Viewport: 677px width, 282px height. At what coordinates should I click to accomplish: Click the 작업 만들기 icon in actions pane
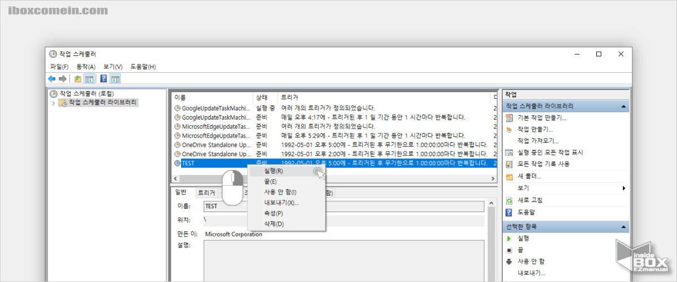(x=509, y=129)
